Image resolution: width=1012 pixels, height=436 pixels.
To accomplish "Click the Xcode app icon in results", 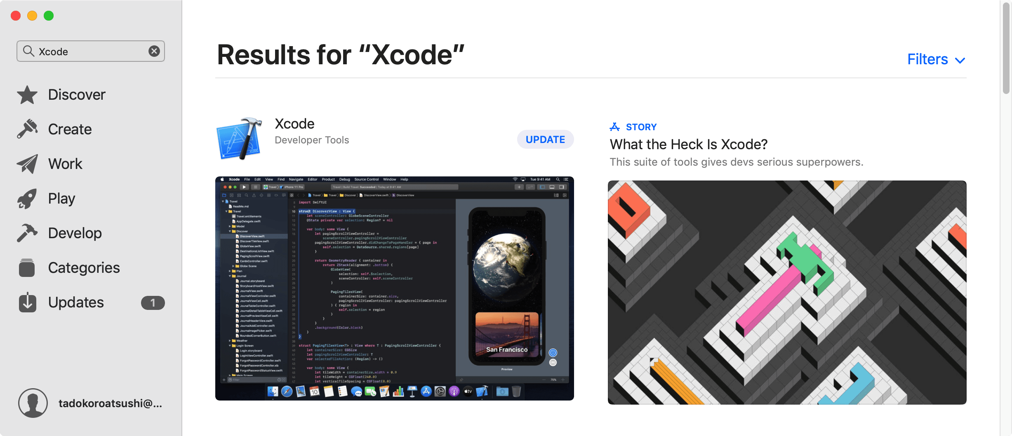I will 238,139.
